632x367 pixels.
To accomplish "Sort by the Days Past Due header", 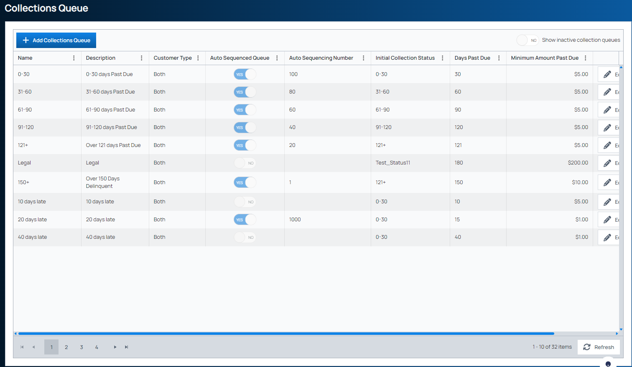I will coord(472,58).
